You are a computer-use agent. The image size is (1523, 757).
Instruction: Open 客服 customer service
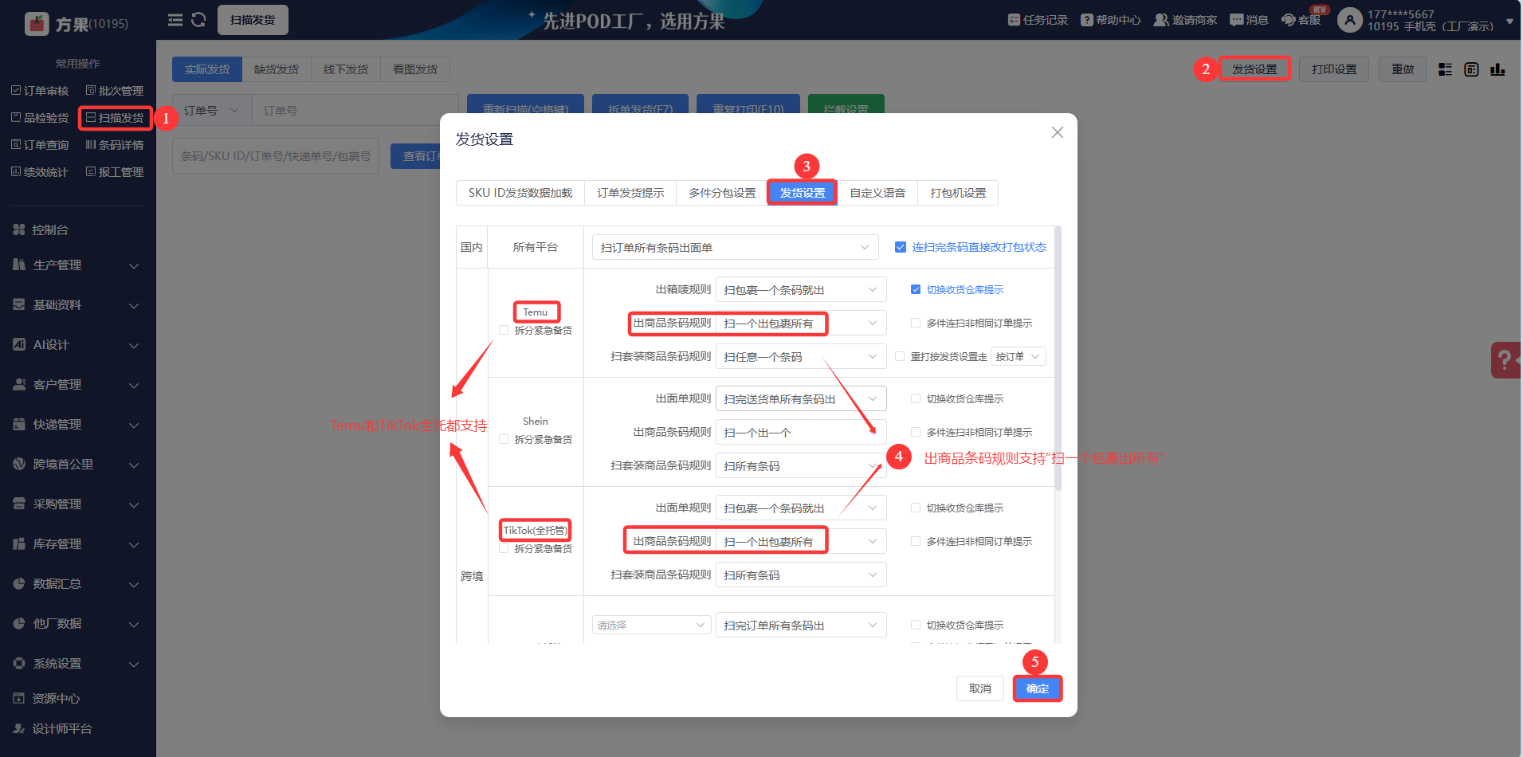point(1301,20)
